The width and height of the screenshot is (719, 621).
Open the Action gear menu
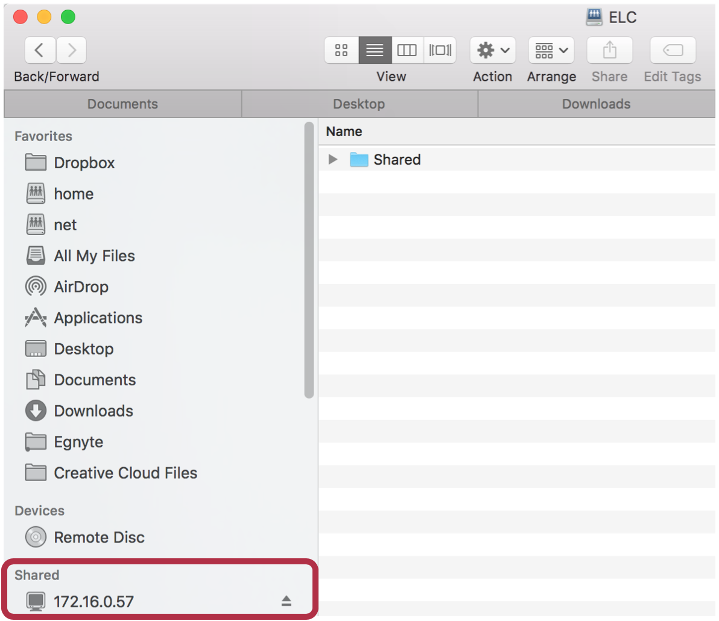coord(492,50)
